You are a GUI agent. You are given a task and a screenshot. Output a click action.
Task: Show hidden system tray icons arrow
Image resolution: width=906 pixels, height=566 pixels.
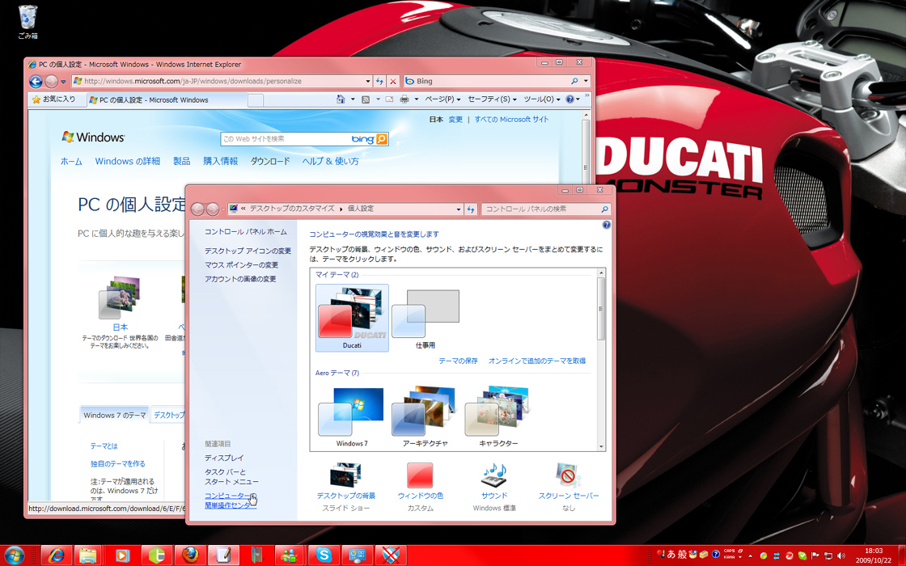750,555
